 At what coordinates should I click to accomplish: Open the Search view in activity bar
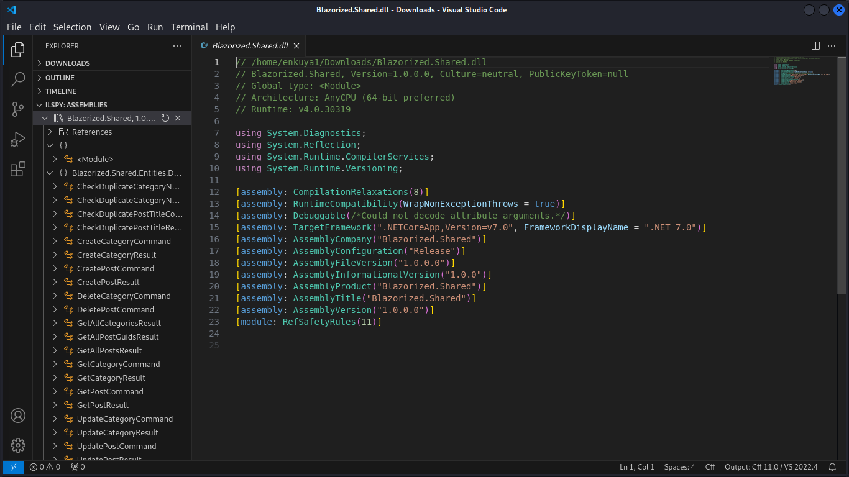pyautogui.click(x=18, y=79)
